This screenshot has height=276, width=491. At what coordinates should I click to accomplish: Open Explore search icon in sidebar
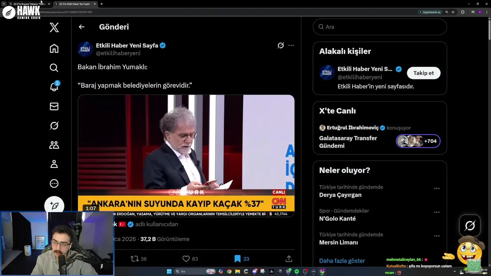(x=54, y=68)
